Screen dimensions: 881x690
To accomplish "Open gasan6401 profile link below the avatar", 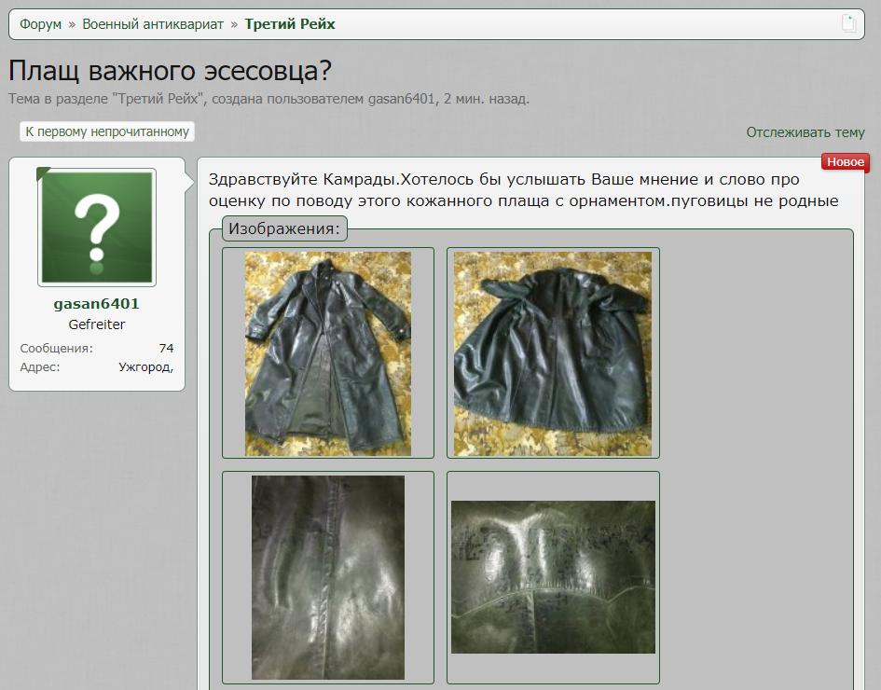I will click(97, 304).
